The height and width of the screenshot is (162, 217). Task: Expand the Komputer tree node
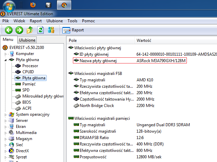pyautogui.click(x=6, y=54)
